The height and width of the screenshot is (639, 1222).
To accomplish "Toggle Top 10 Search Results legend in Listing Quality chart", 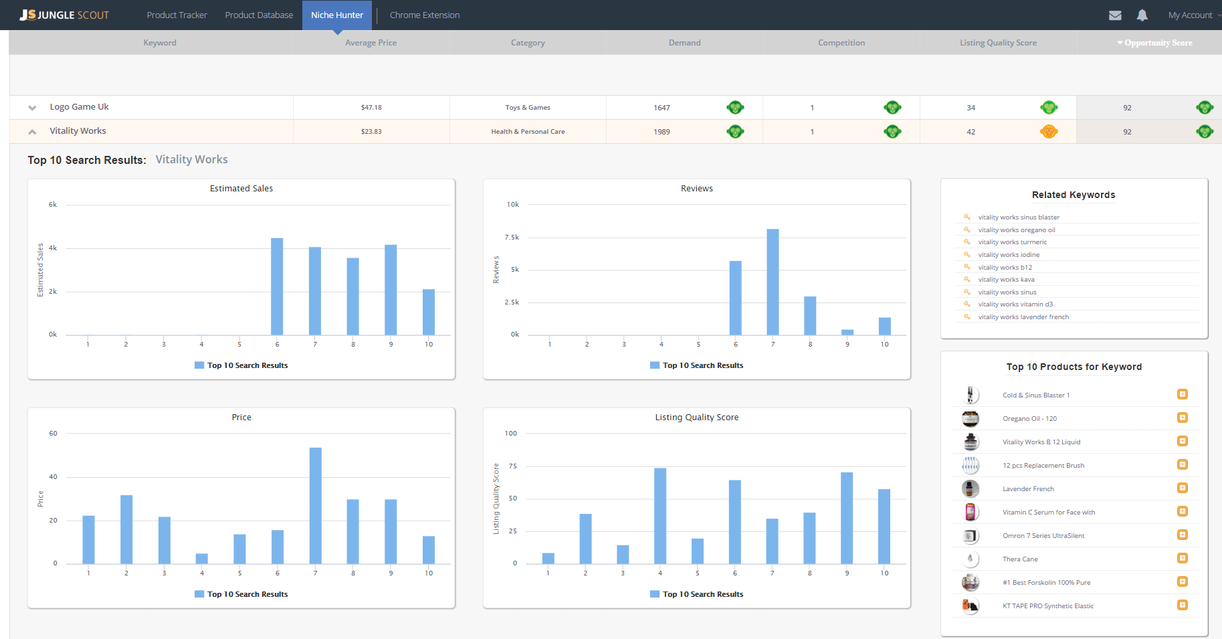I will (697, 594).
